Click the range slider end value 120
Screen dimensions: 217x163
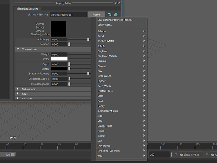[8, 155]
